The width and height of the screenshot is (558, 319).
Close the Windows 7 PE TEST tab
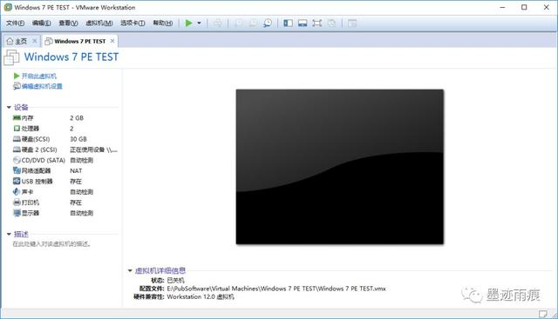(112, 41)
